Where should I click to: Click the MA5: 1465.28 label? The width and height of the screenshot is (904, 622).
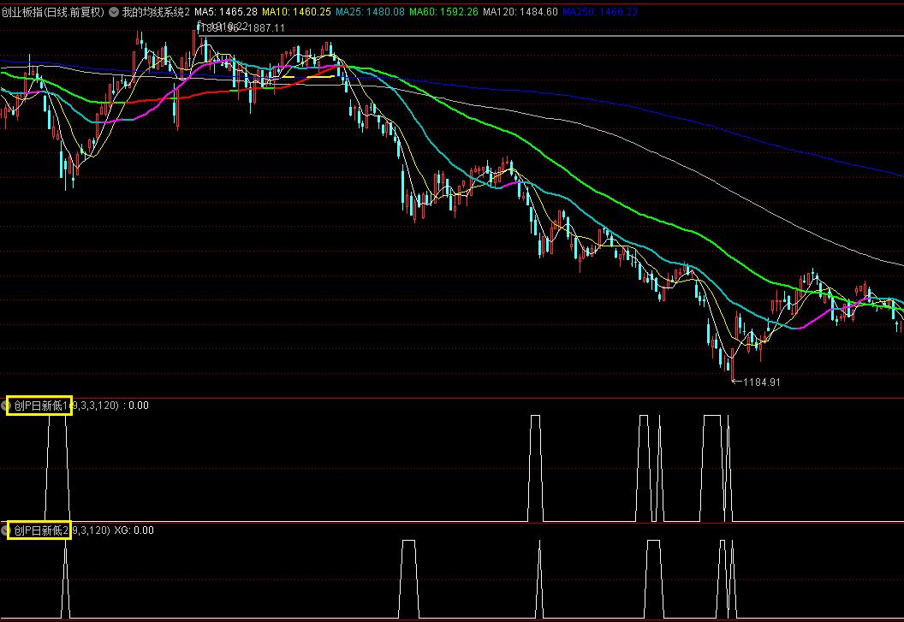point(226,13)
